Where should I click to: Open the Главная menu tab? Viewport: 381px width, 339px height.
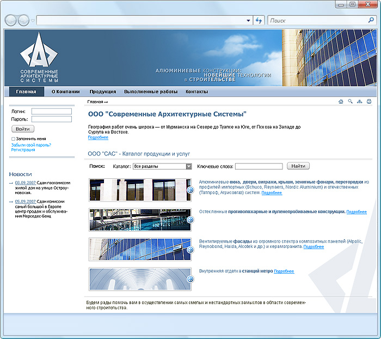coord(26,92)
